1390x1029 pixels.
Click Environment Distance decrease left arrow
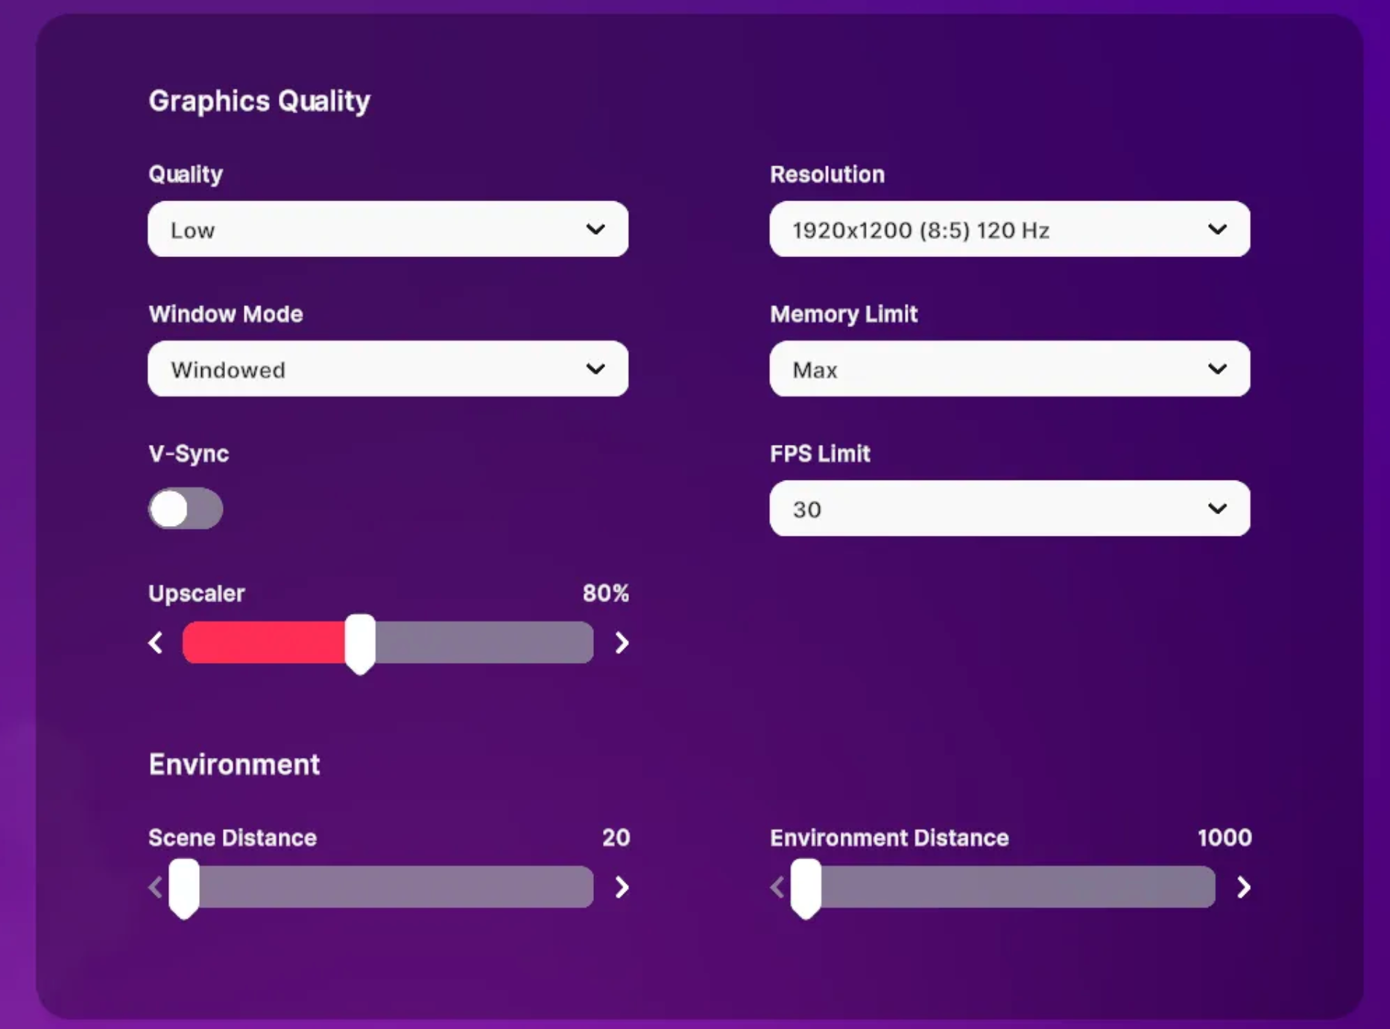click(x=777, y=887)
